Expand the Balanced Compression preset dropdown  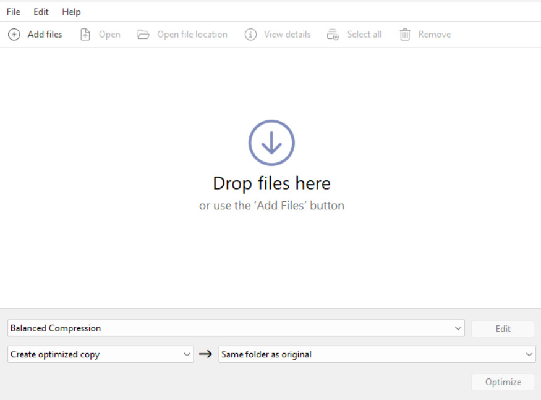(236, 328)
